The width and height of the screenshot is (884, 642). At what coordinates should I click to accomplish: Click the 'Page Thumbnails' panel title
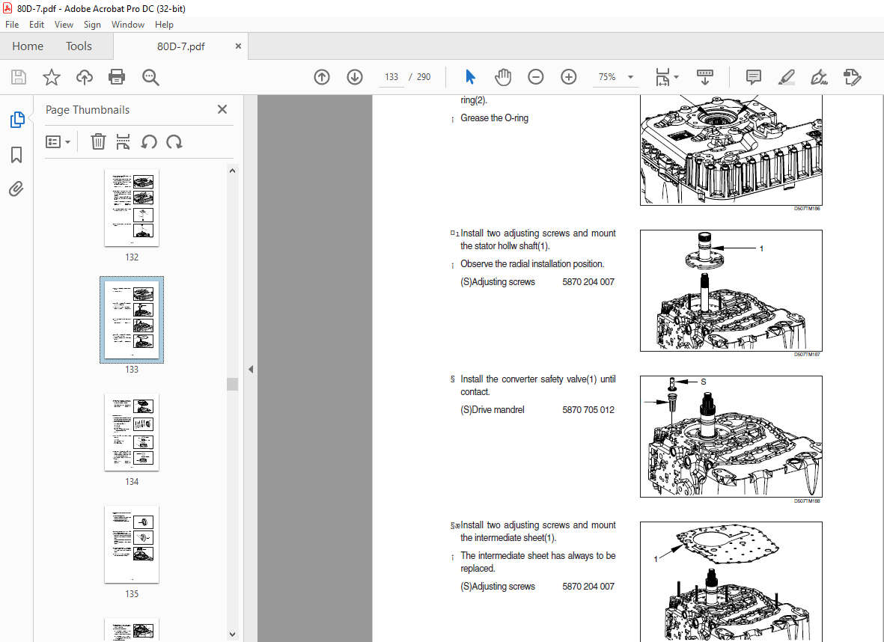tap(88, 110)
